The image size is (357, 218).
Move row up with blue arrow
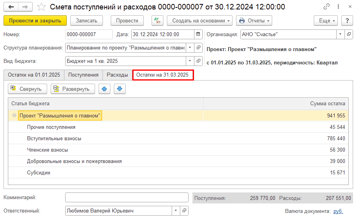pos(104,89)
